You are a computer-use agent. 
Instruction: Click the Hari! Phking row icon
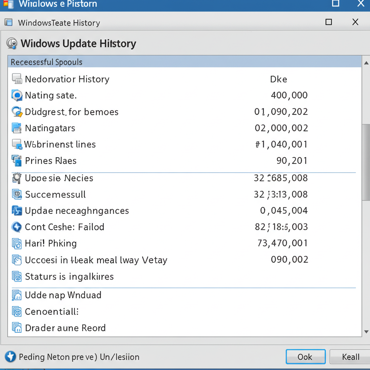17,244
